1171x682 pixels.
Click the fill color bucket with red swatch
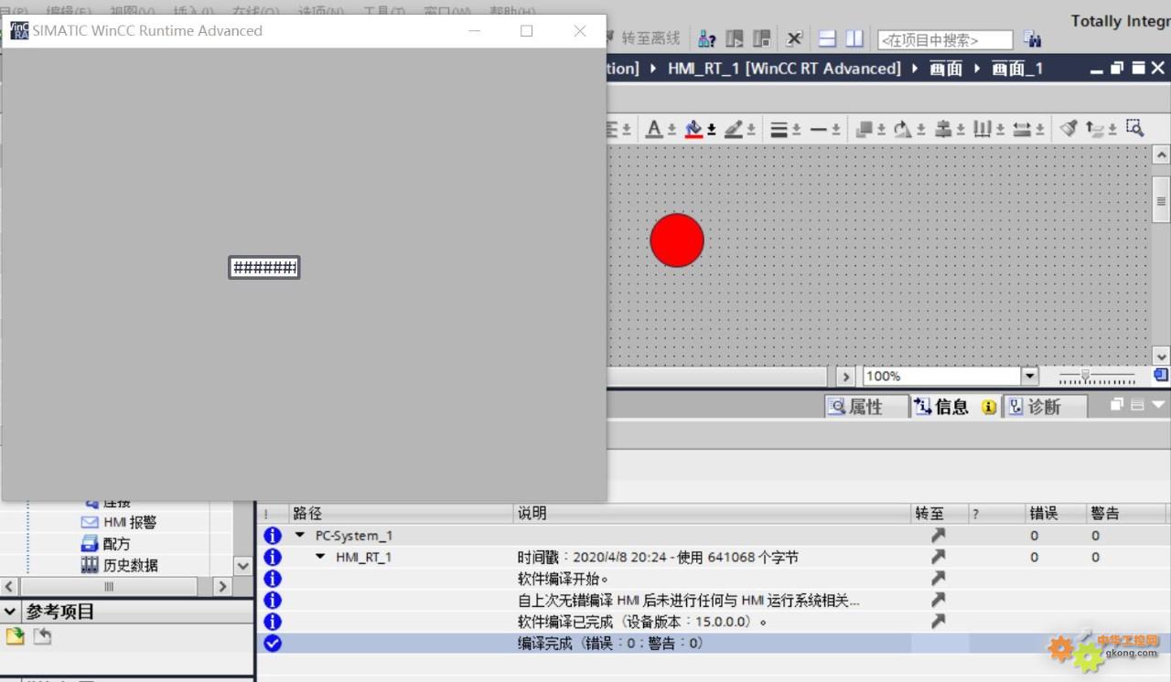click(694, 130)
